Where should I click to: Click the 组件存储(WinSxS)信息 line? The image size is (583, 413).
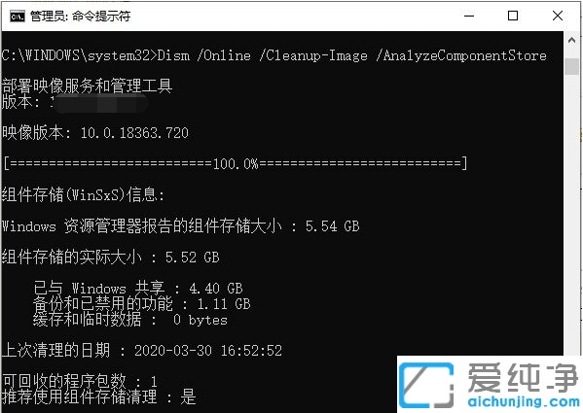click(x=83, y=194)
